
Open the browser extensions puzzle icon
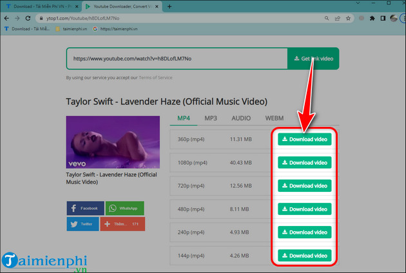[x=372, y=18]
